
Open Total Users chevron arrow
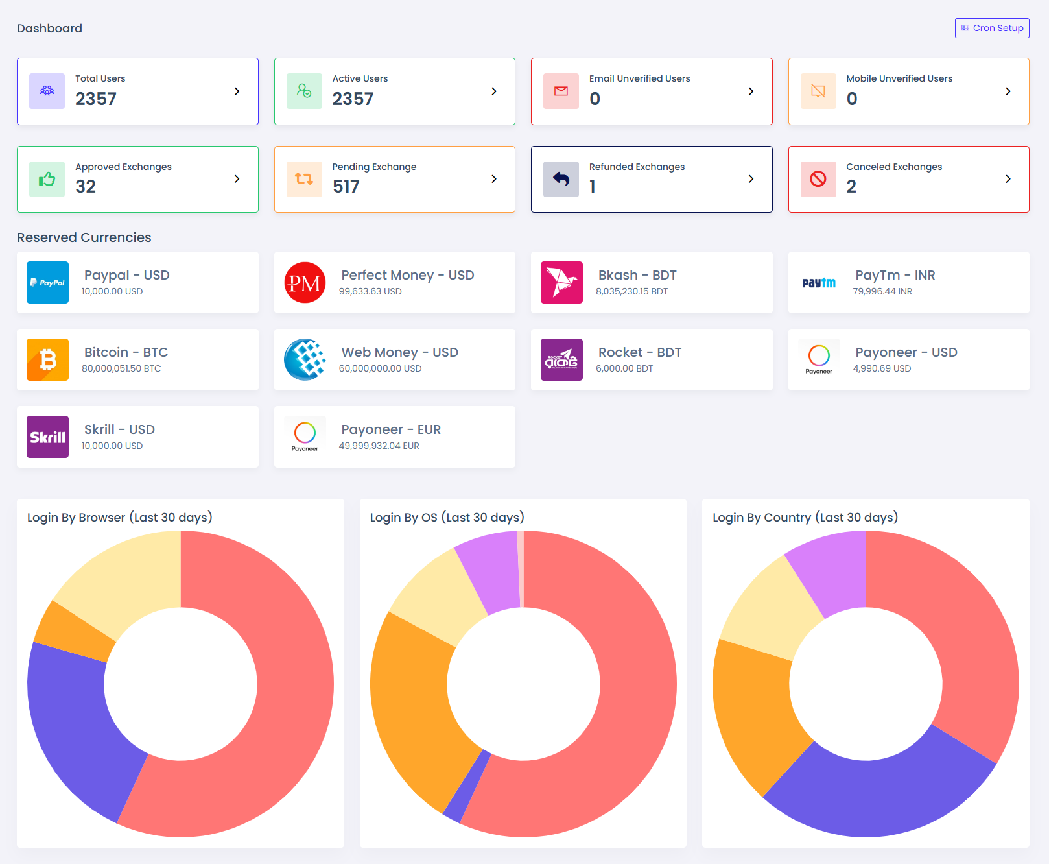pyautogui.click(x=237, y=91)
